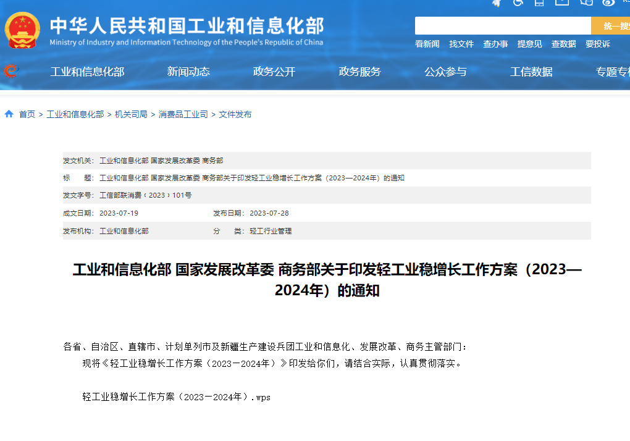Click the email envelope icon in header
The height and width of the screenshot is (441, 630).
pyautogui.click(x=561, y=2)
